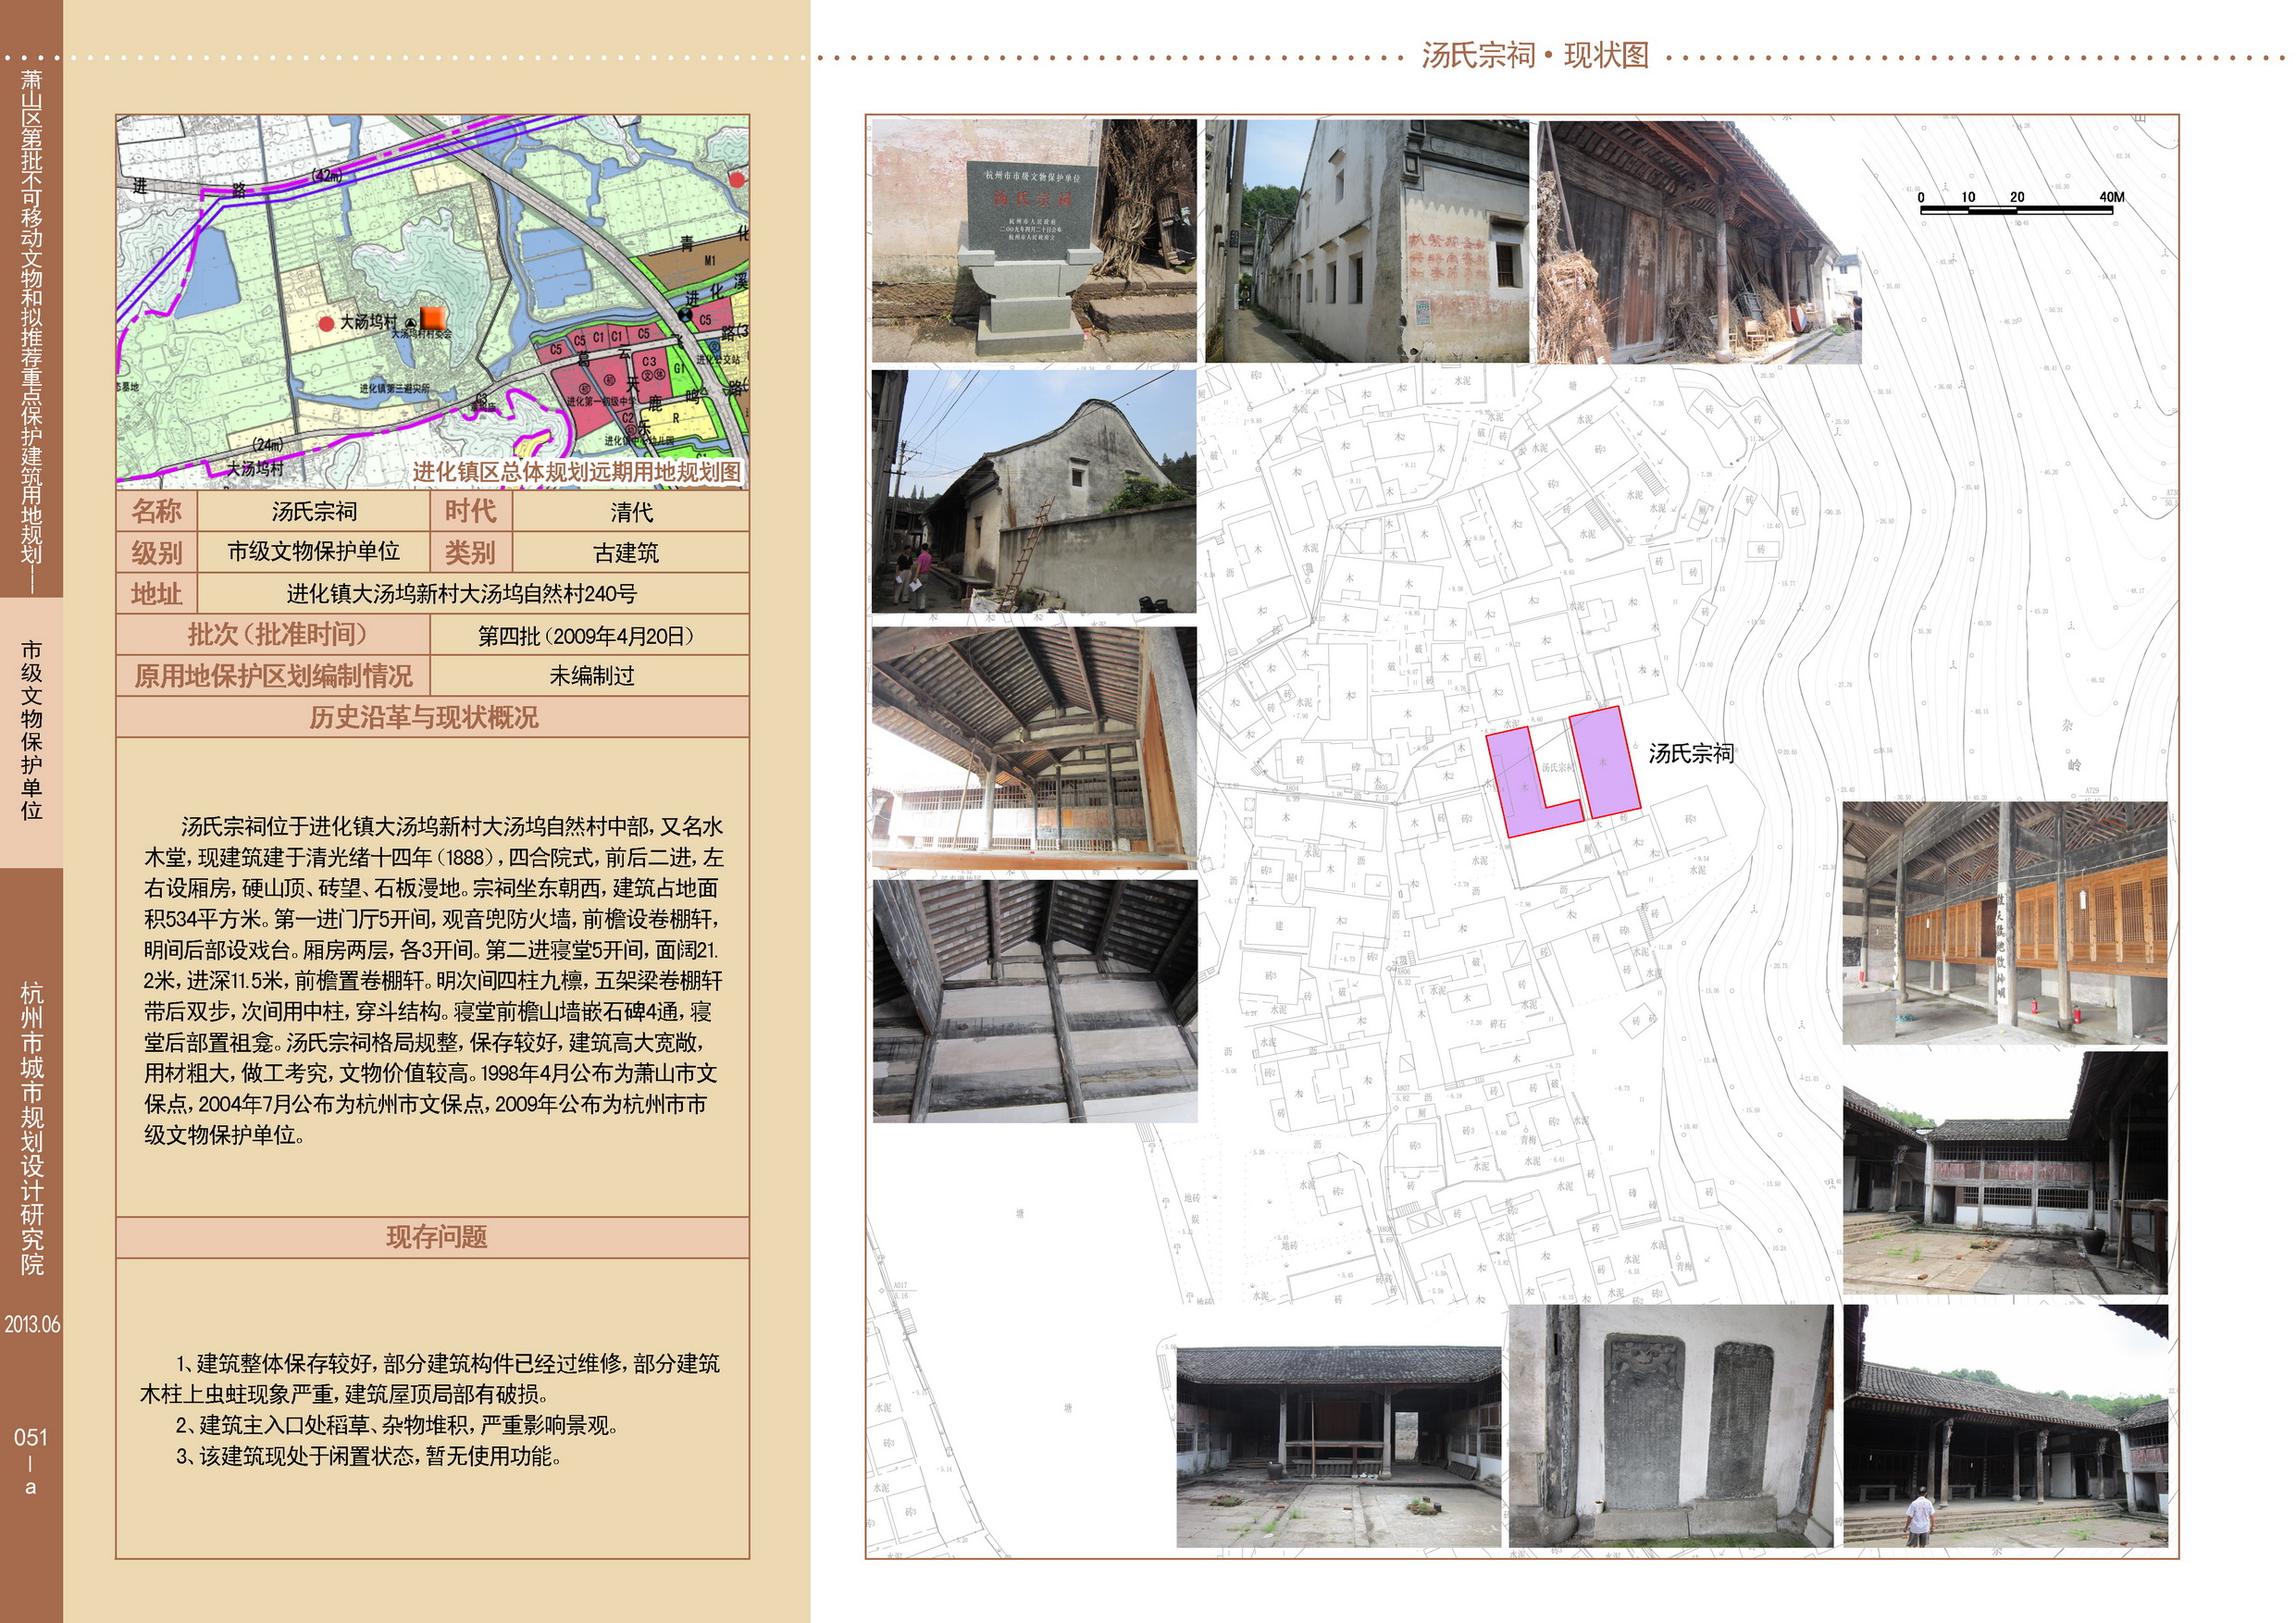Image resolution: width=2296 pixels, height=1623 pixels.
Task: Click the 大汤坞村 label on planning map
Action: point(368,321)
